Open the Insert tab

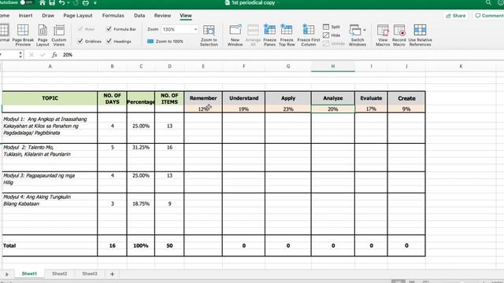pos(25,16)
